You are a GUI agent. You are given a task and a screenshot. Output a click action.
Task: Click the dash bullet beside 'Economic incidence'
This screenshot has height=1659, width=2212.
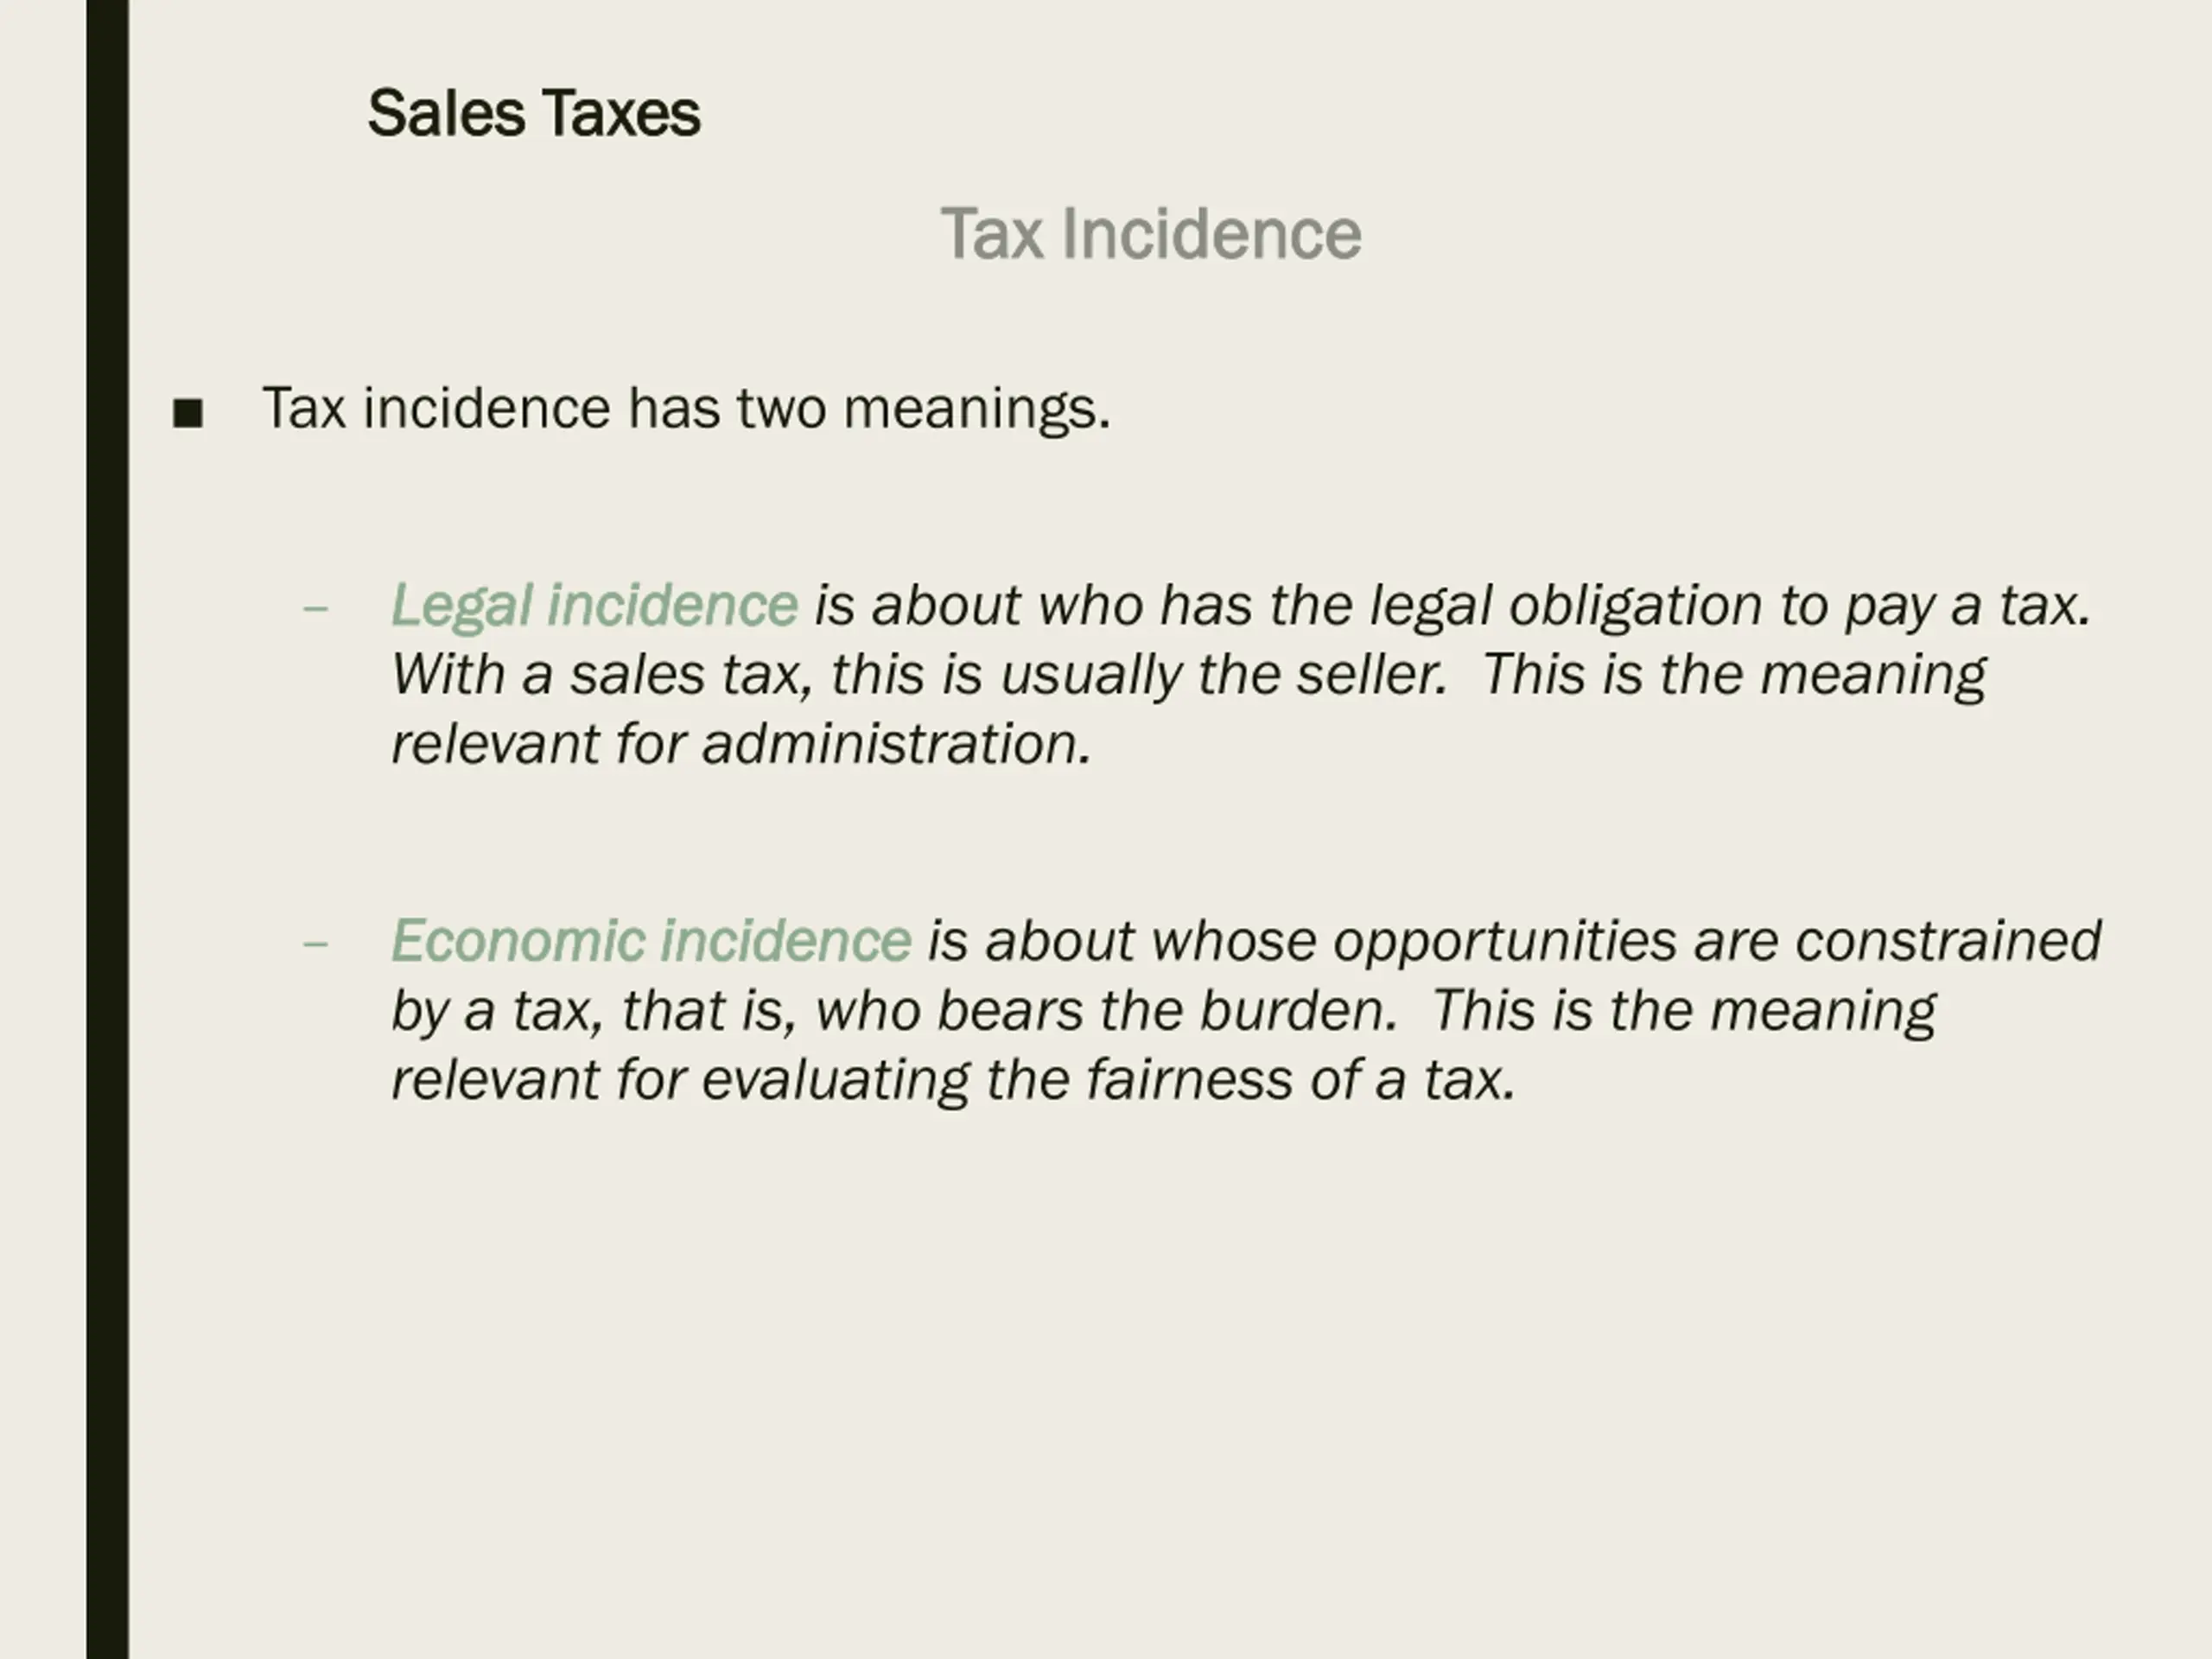(315, 944)
